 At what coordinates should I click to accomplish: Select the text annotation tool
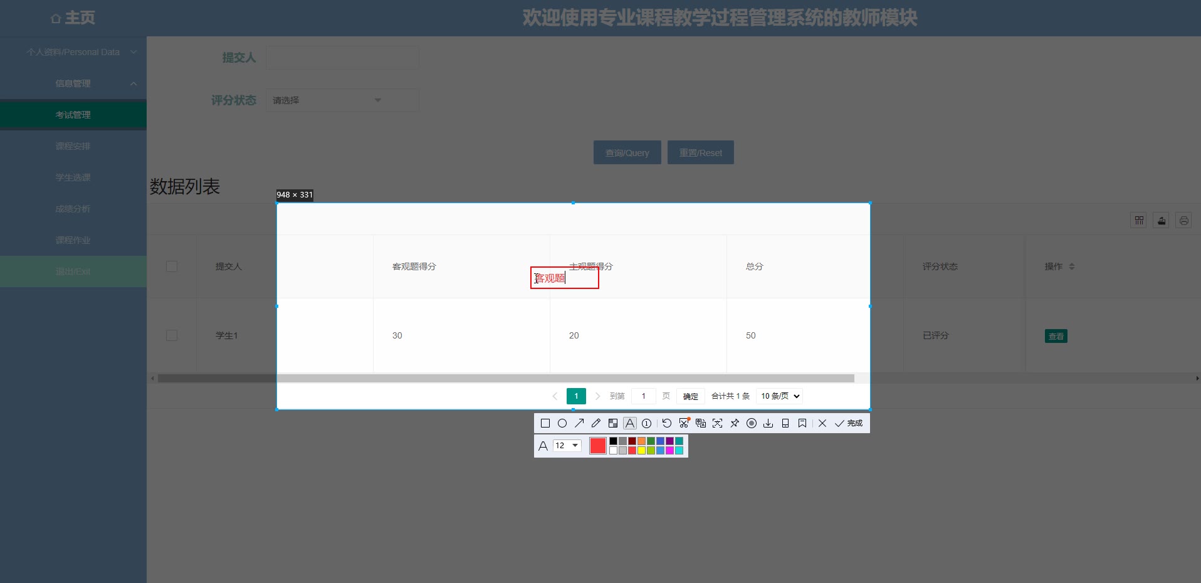630,423
